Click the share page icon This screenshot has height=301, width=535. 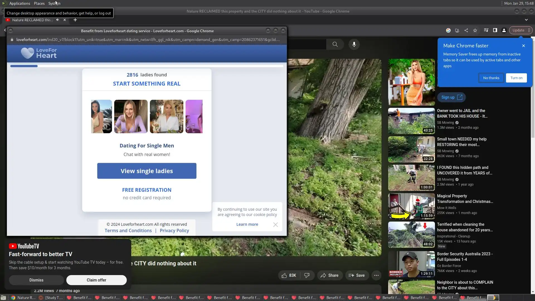[466, 30]
